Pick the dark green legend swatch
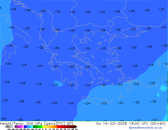The image size is (168, 130). [34, 127]
